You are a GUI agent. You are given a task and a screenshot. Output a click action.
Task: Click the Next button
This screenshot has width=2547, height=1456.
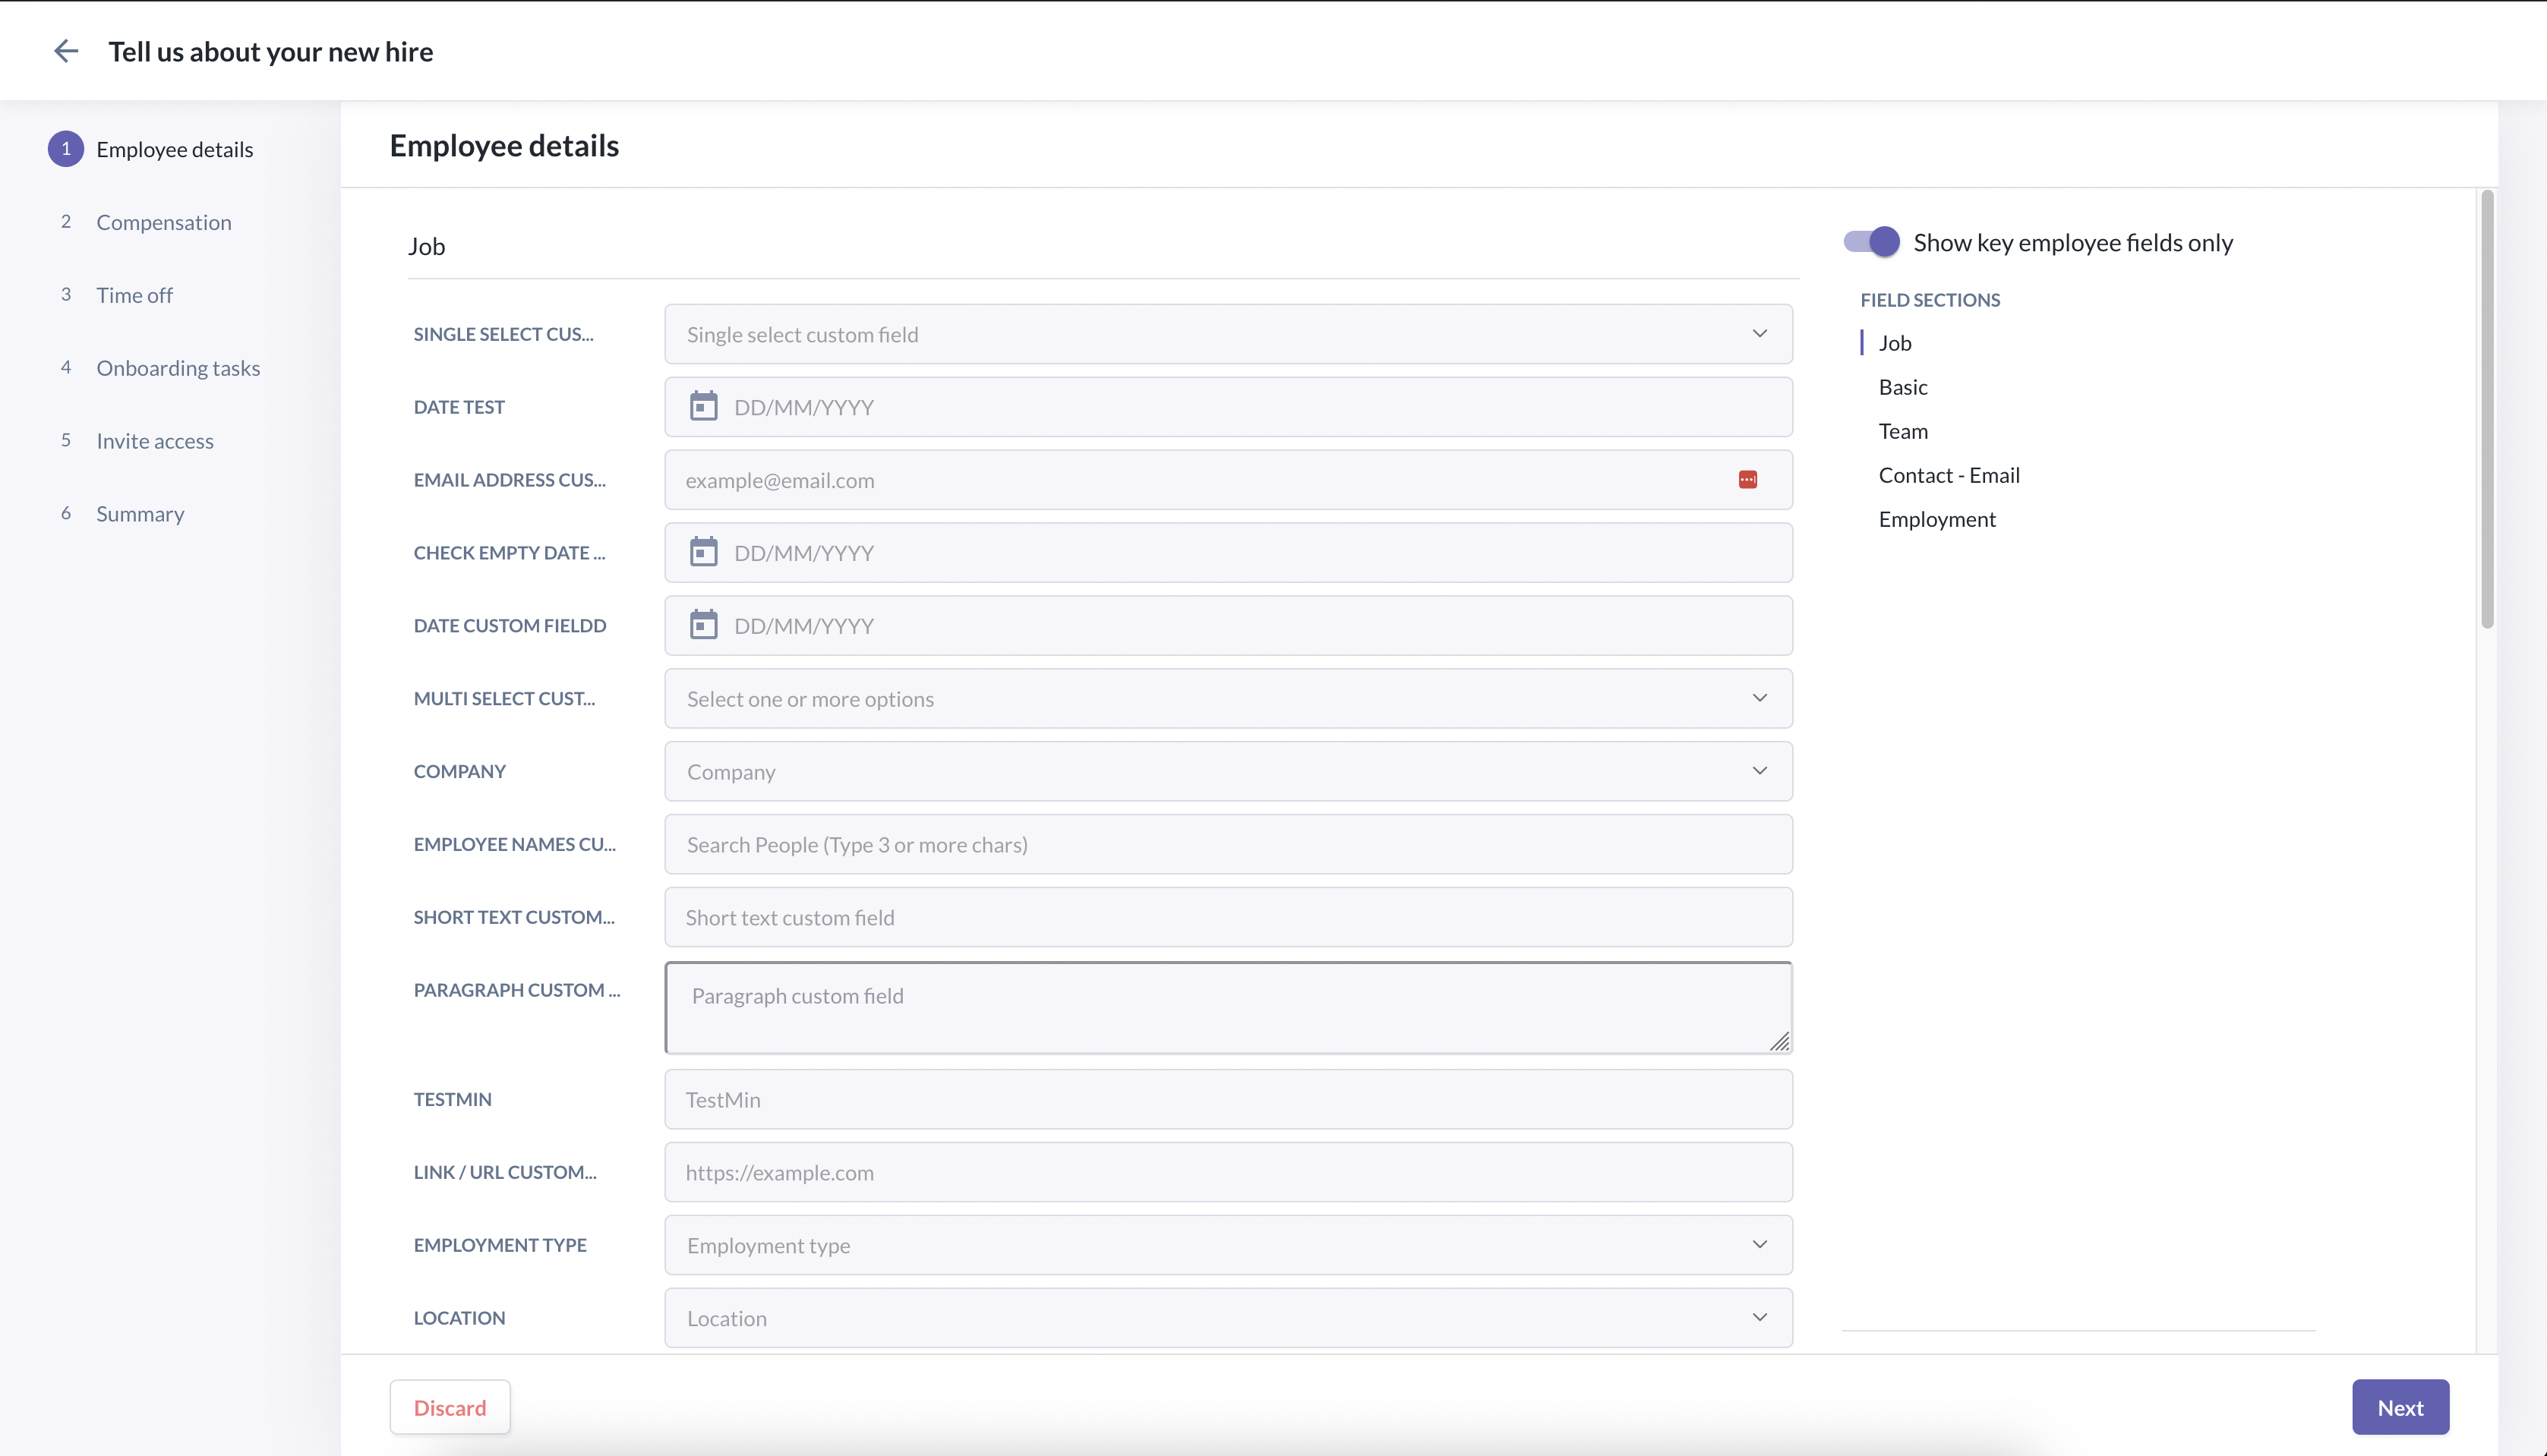pos(2400,1407)
